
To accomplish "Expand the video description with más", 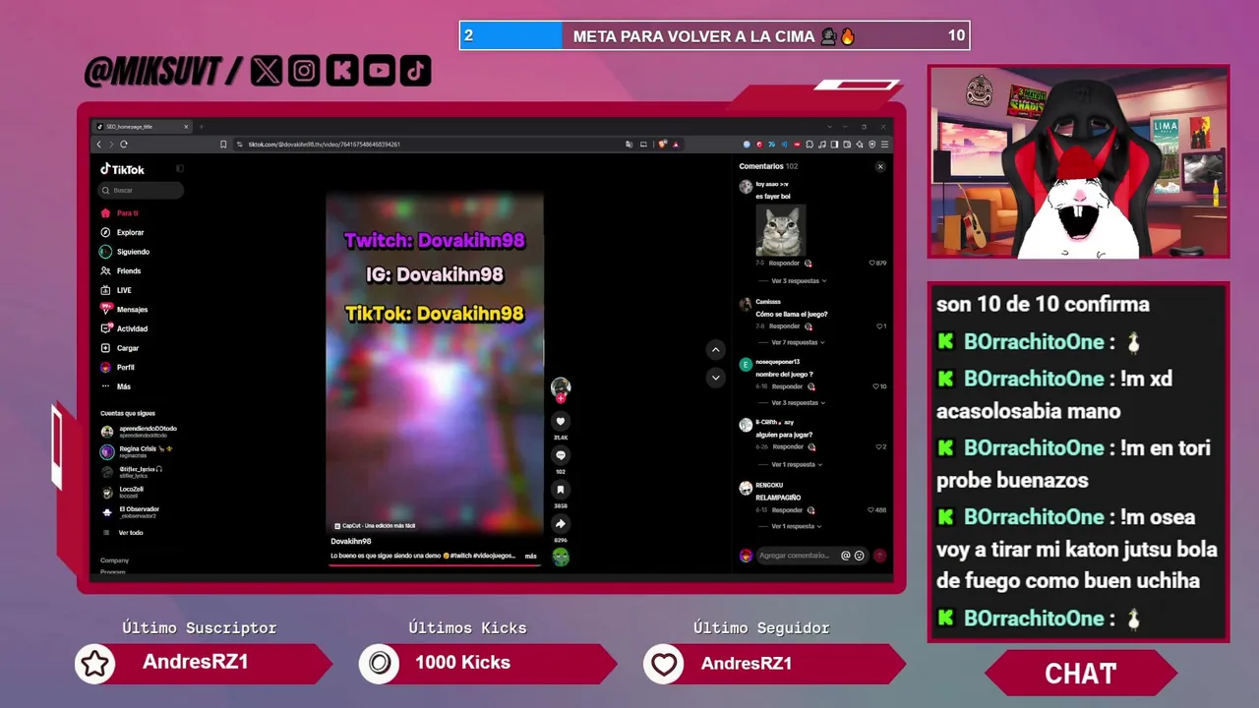I will coord(531,557).
